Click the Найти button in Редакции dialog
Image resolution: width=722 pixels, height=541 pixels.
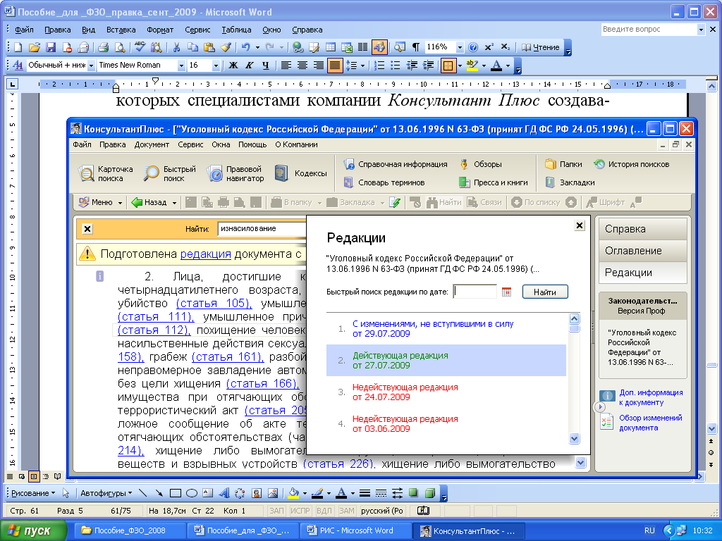pyautogui.click(x=545, y=292)
